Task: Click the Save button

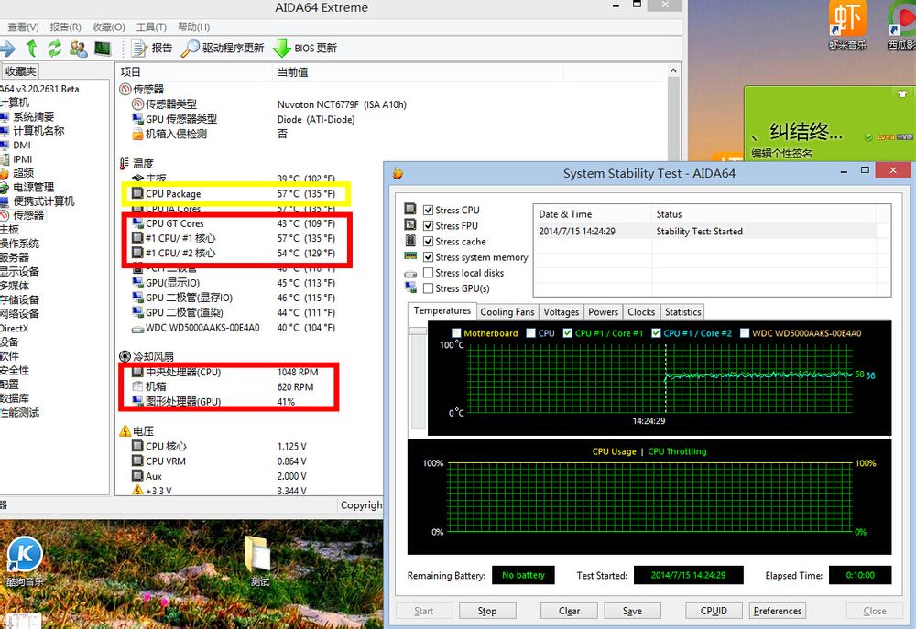Action: tap(632, 611)
